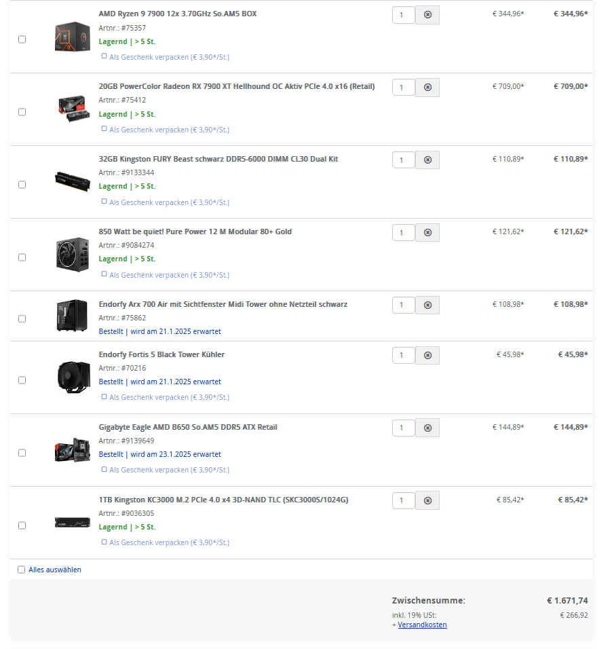Viewport: 610px width, 649px height.
Task: Delete the Endorfy Fortis 5 cooler item
Action: click(427, 356)
